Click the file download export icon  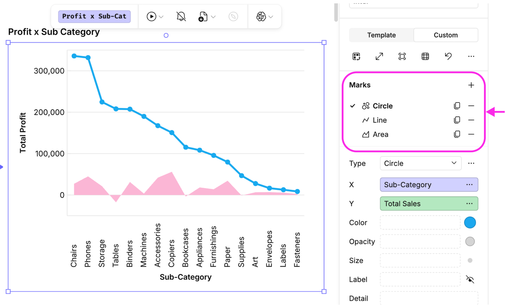pos(203,16)
